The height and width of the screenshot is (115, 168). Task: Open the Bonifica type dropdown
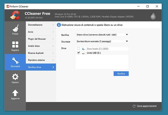[102, 35]
